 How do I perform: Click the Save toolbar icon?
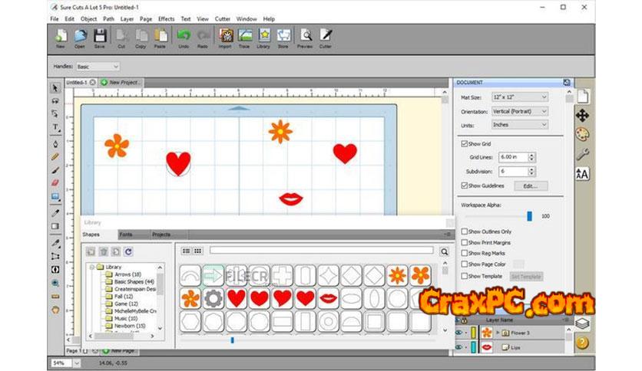(100, 37)
